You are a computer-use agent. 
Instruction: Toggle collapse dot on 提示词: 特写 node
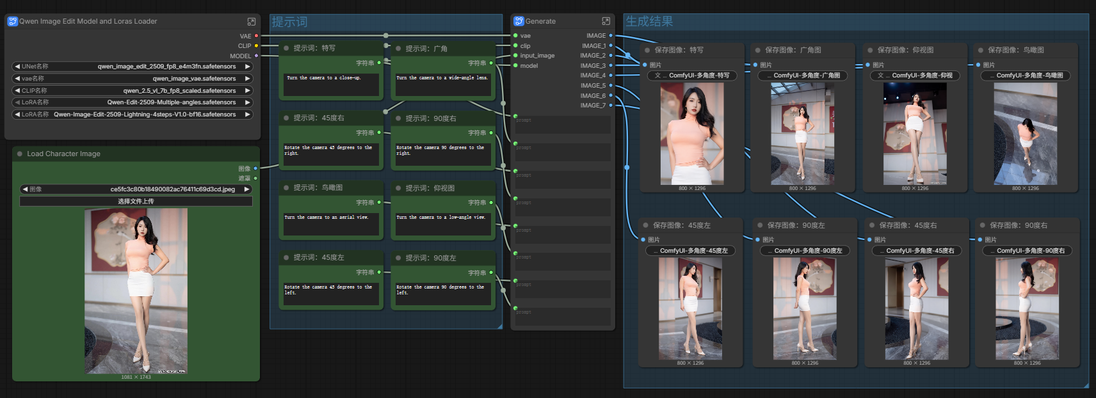tap(286, 48)
